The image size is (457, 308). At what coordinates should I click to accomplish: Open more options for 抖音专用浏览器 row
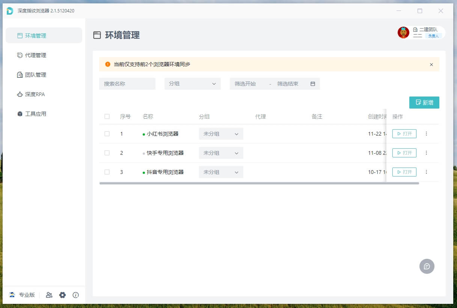[426, 172]
